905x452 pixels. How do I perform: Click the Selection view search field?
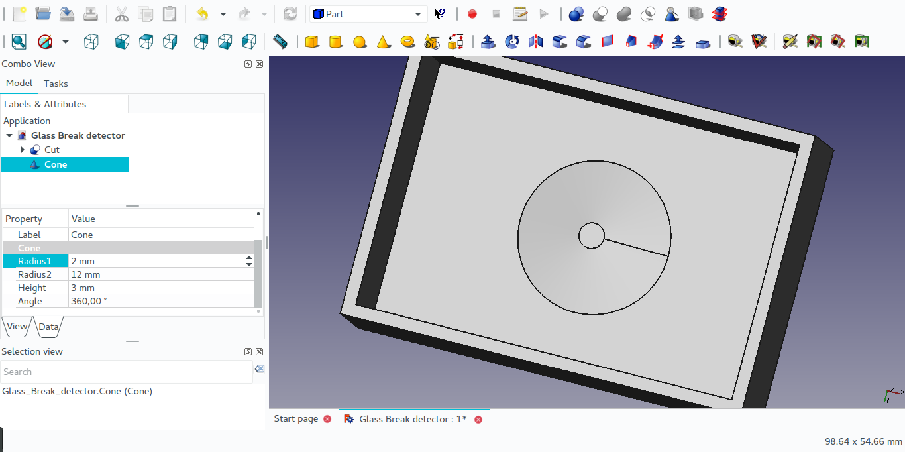pyautogui.click(x=126, y=372)
